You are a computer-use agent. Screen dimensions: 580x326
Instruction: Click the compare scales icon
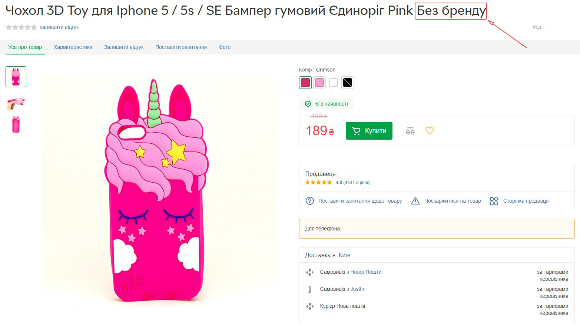coord(410,131)
